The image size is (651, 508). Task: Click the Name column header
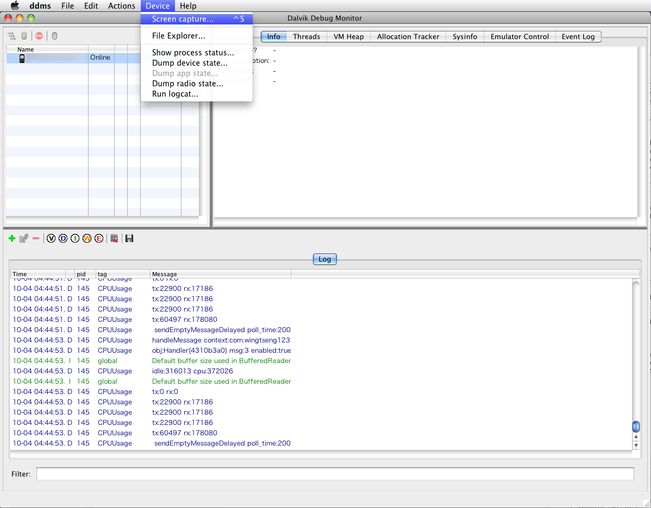tap(47, 49)
